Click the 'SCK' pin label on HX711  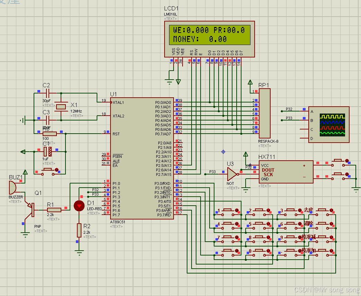click(x=268, y=174)
